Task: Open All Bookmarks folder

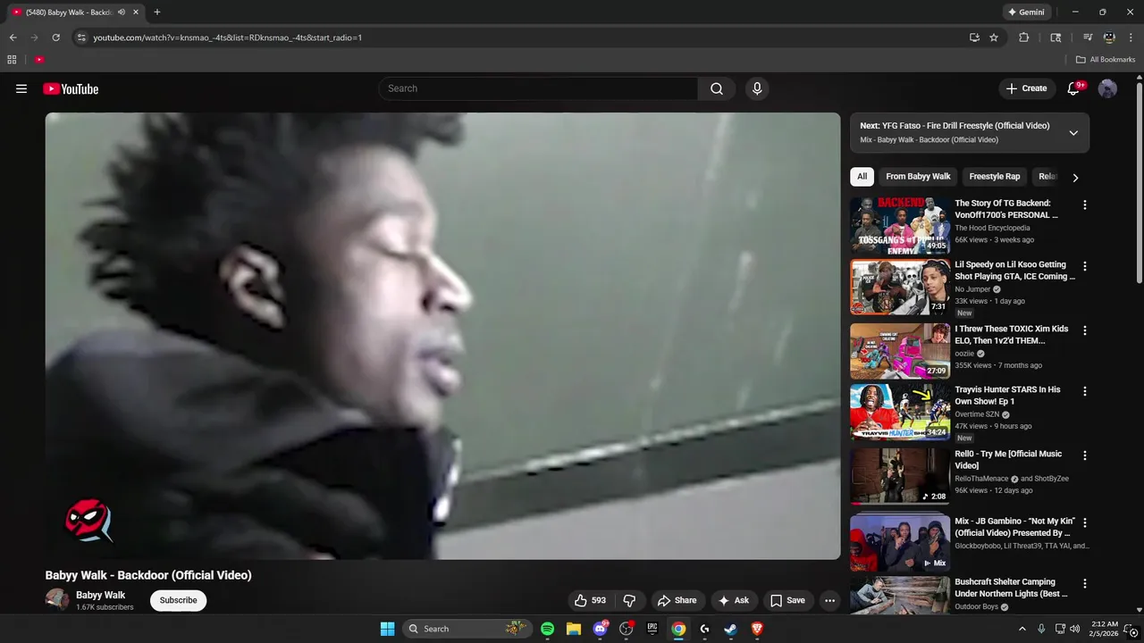Action: pyautogui.click(x=1106, y=60)
